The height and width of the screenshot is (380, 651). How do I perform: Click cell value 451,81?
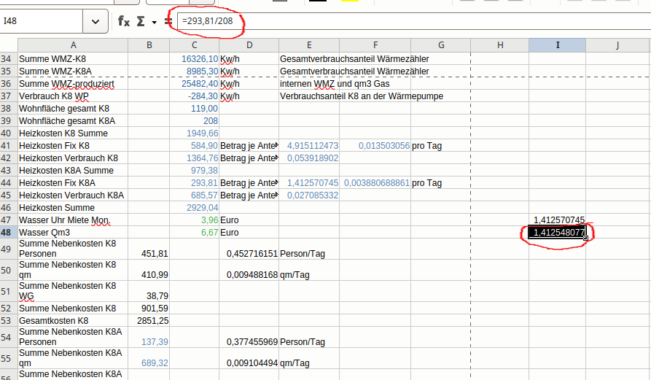pos(149,249)
